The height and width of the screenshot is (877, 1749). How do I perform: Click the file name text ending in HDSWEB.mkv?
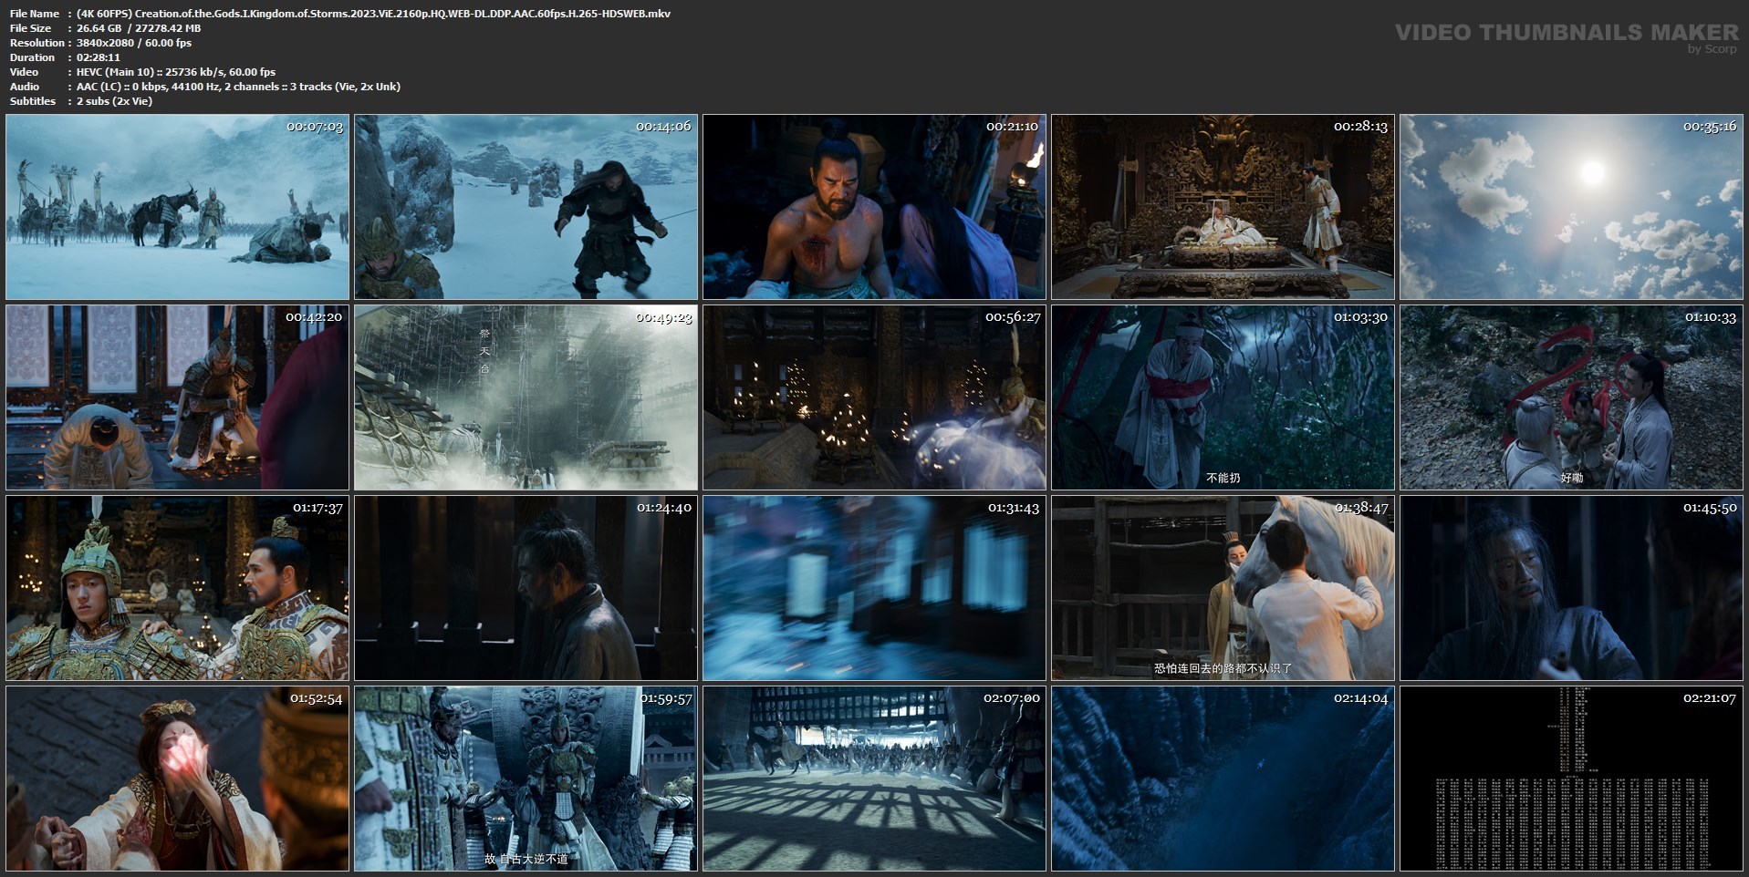[x=373, y=14]
